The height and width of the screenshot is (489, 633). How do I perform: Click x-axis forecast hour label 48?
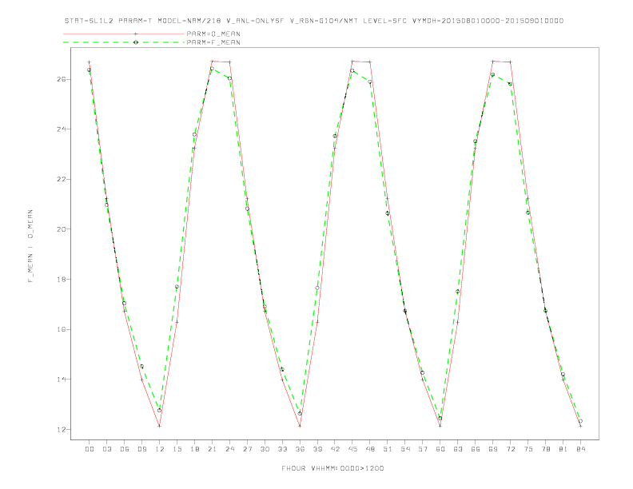[370, 449]
